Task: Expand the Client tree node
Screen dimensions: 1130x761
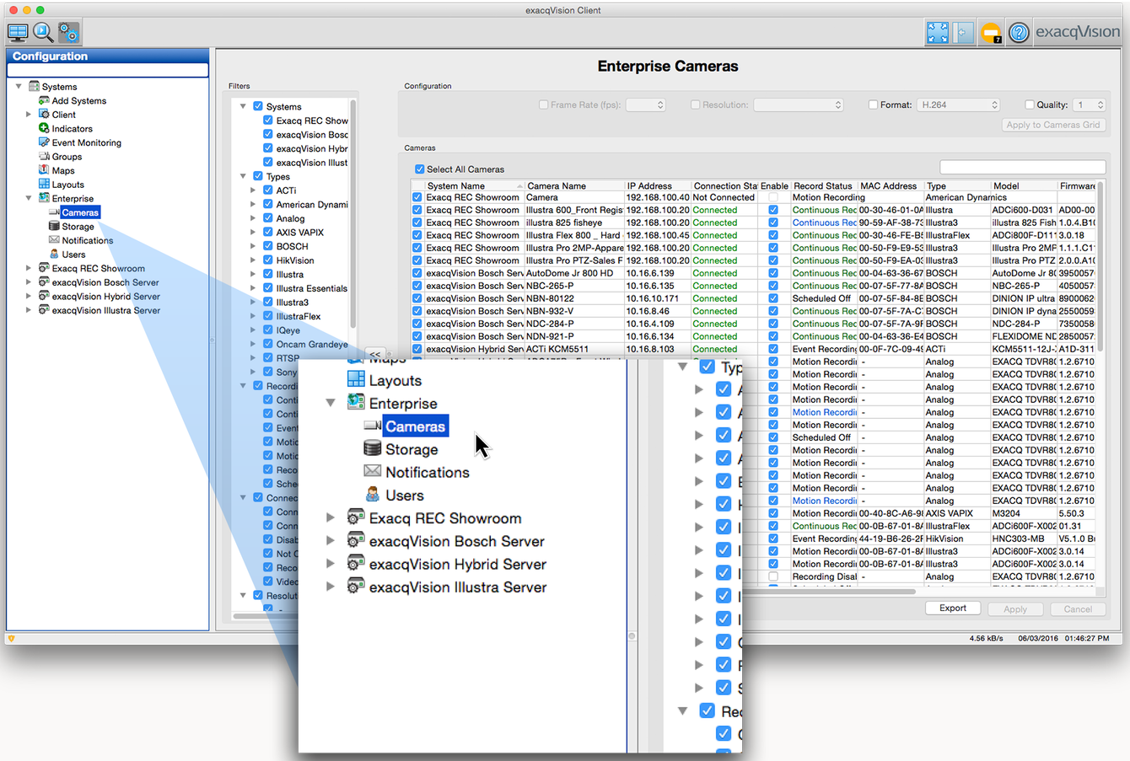Action: pyautogui.click(x=29, y=114)
